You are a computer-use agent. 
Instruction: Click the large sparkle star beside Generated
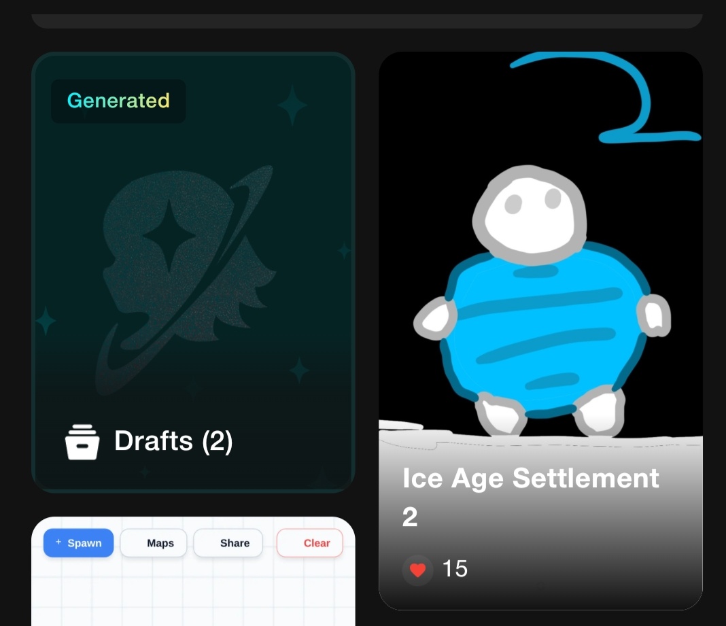coord(292,105)
